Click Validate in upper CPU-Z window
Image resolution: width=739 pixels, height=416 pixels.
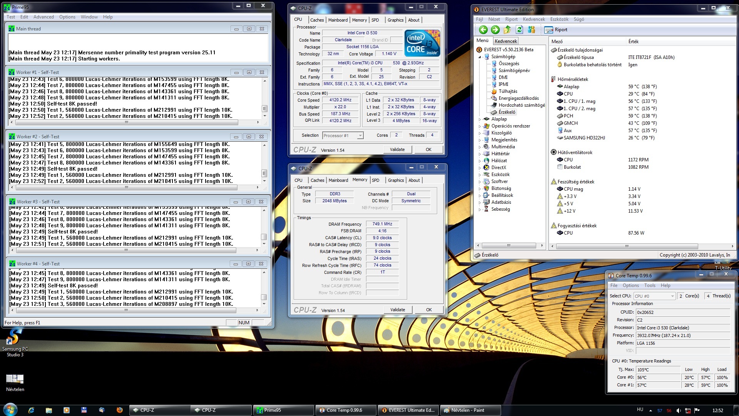click(397, 149)
